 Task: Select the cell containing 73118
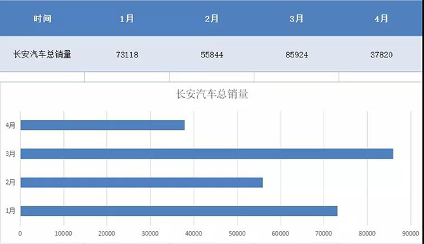pos(127,54)
